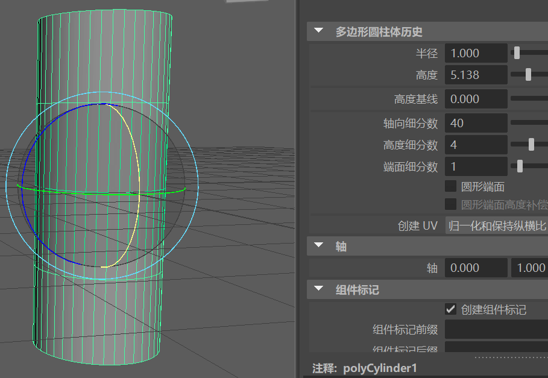Click the 高度基线 value field 0.000
The height and width of the screenshot is (378, 548).
click(x=476, y=99)
